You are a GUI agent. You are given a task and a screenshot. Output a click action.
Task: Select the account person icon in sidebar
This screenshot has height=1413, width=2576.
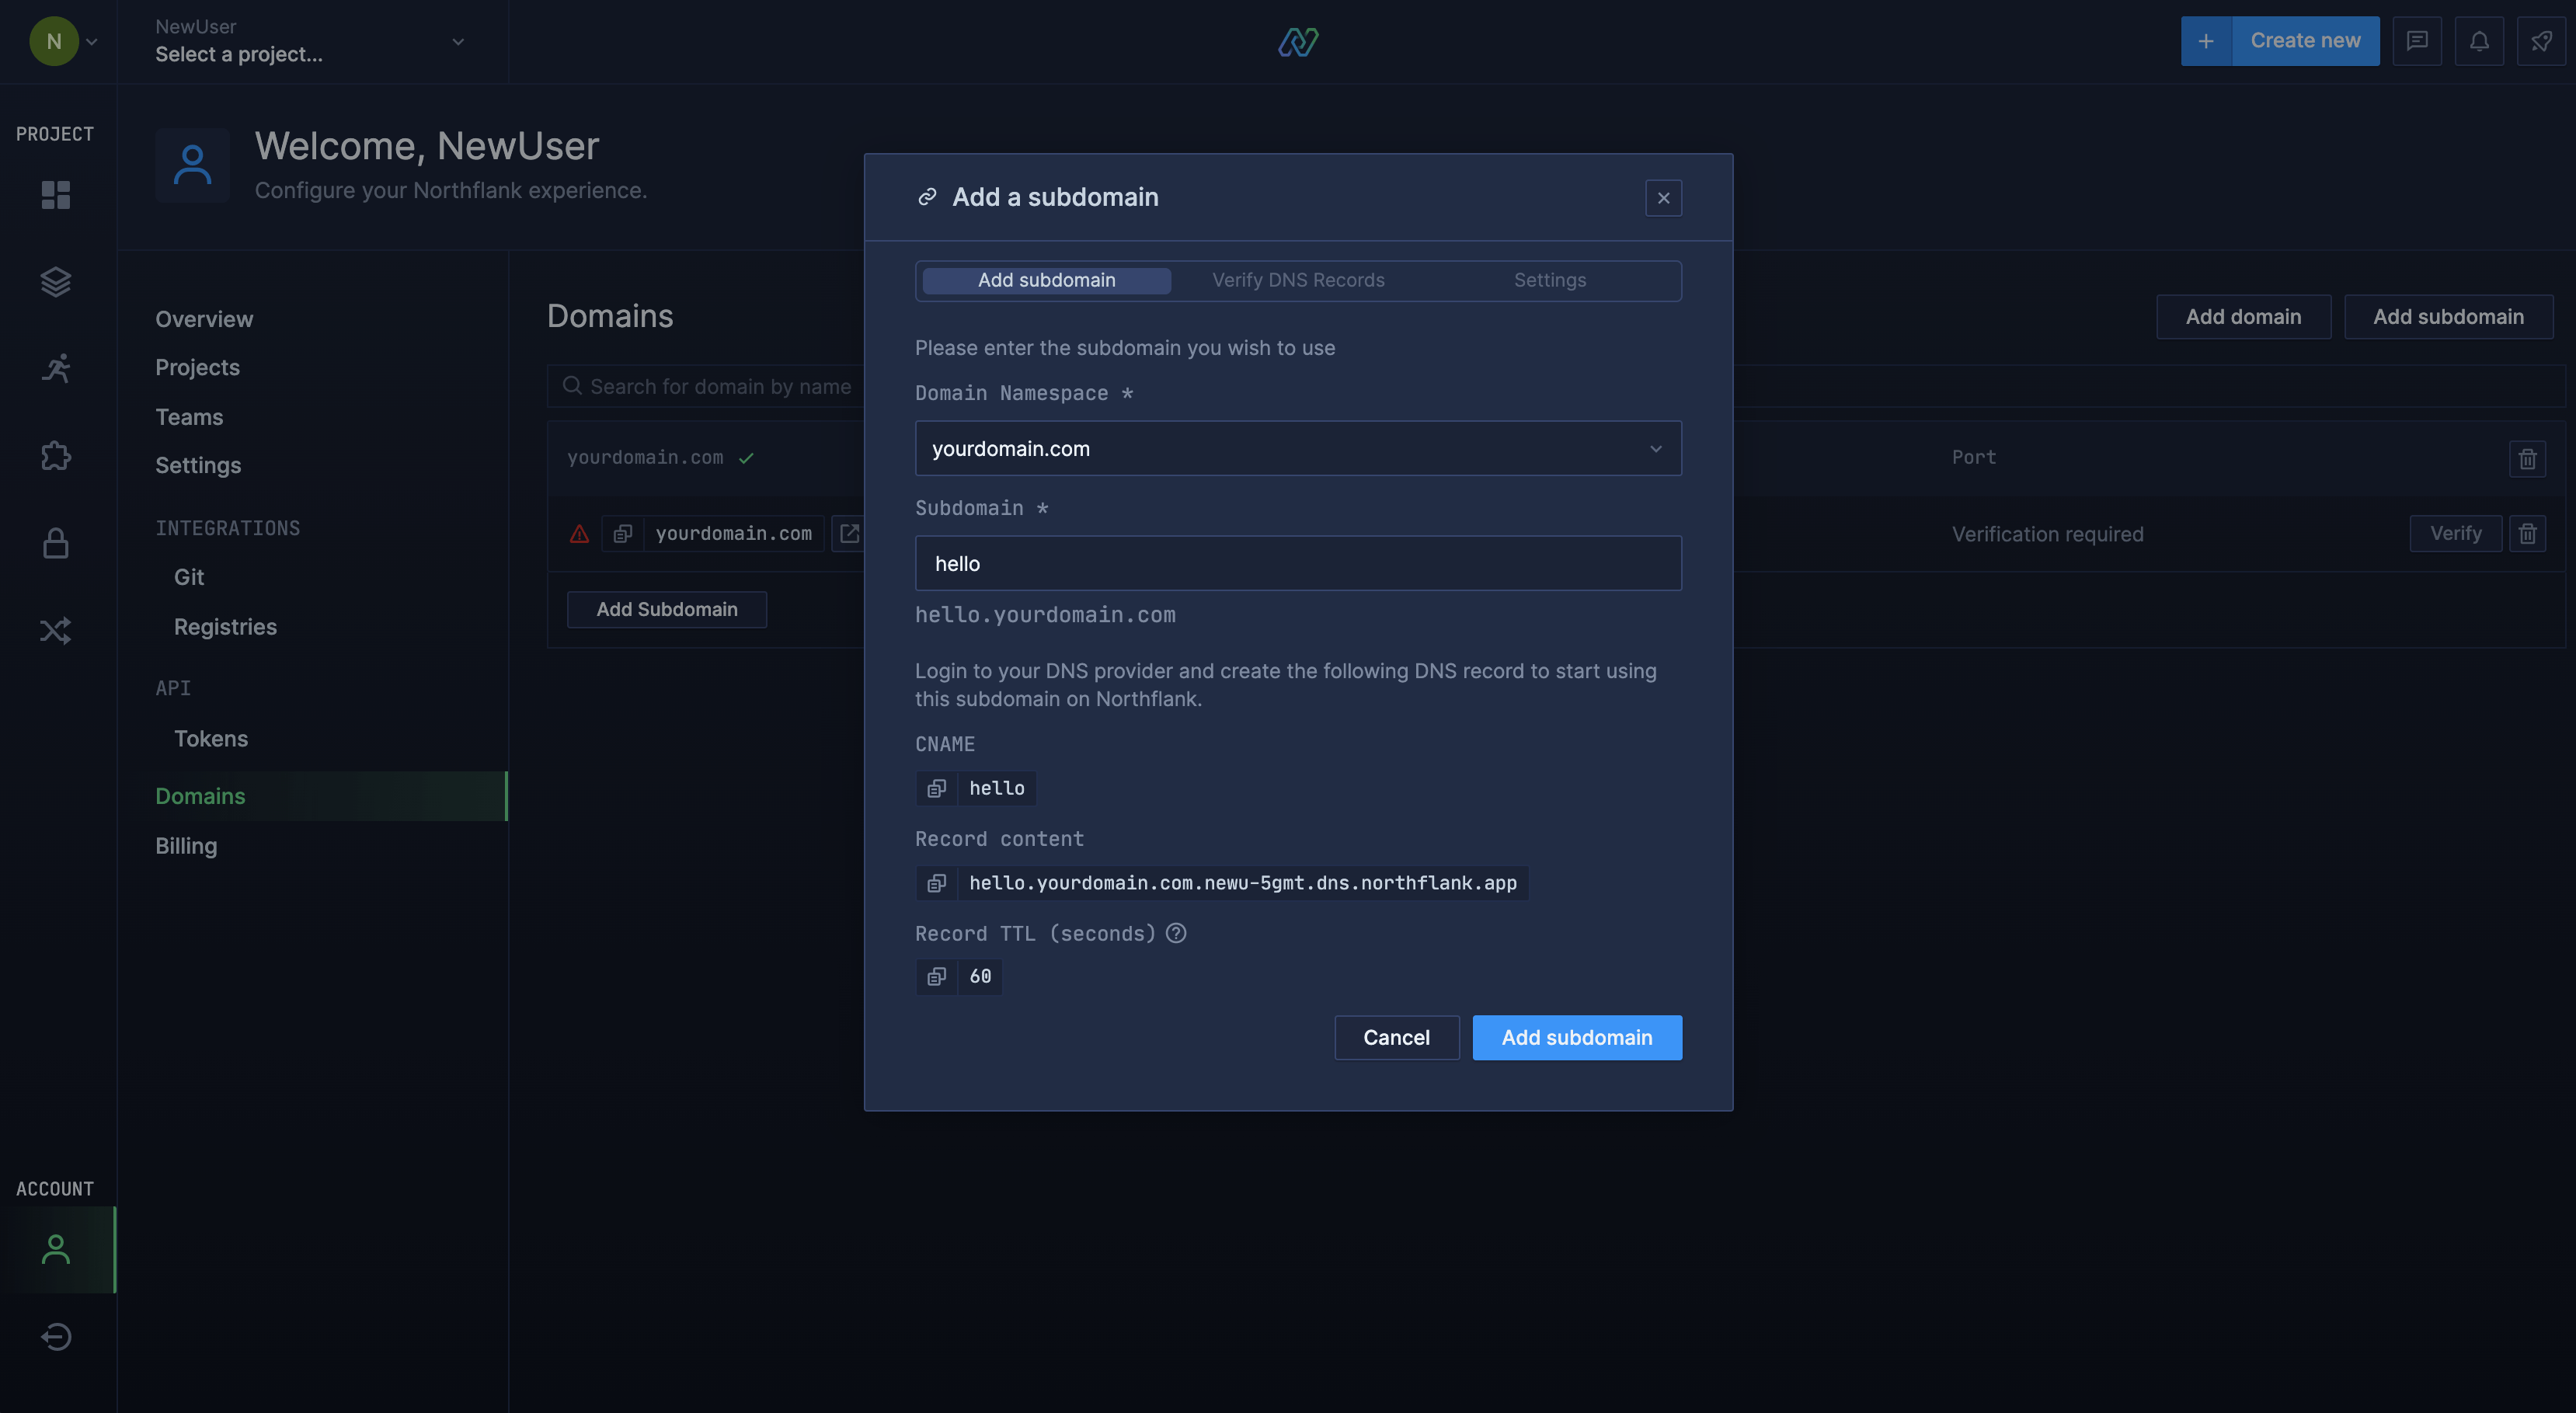(x=56, y=1249)
